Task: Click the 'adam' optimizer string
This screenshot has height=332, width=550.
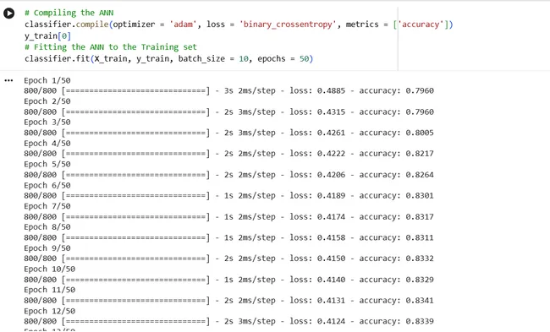Action: pos(183,24)
